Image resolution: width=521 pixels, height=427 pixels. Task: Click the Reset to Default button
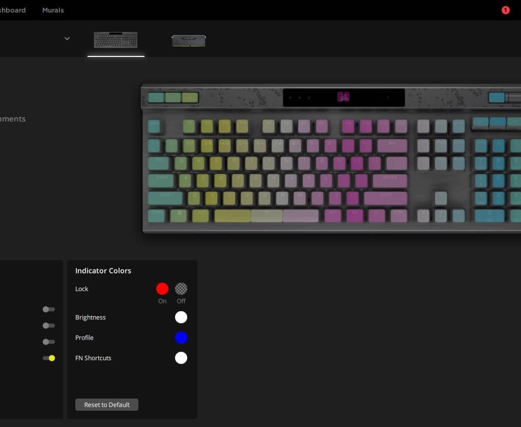pyautogui.click(x=107, y=405)
